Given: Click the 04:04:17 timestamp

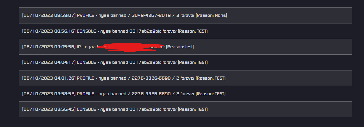Looking at the screenshot, I should pyautogui.click(x=49, y=63).
